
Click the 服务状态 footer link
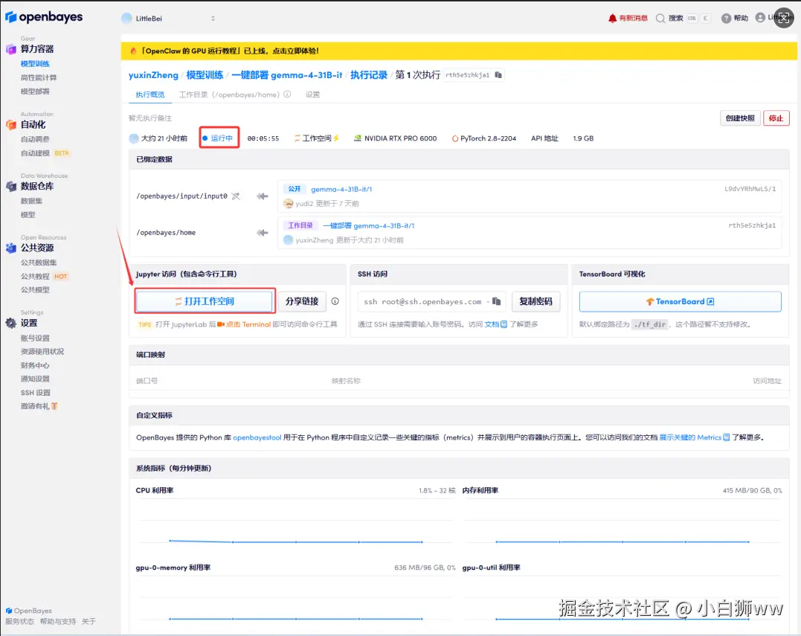point(19,621)
